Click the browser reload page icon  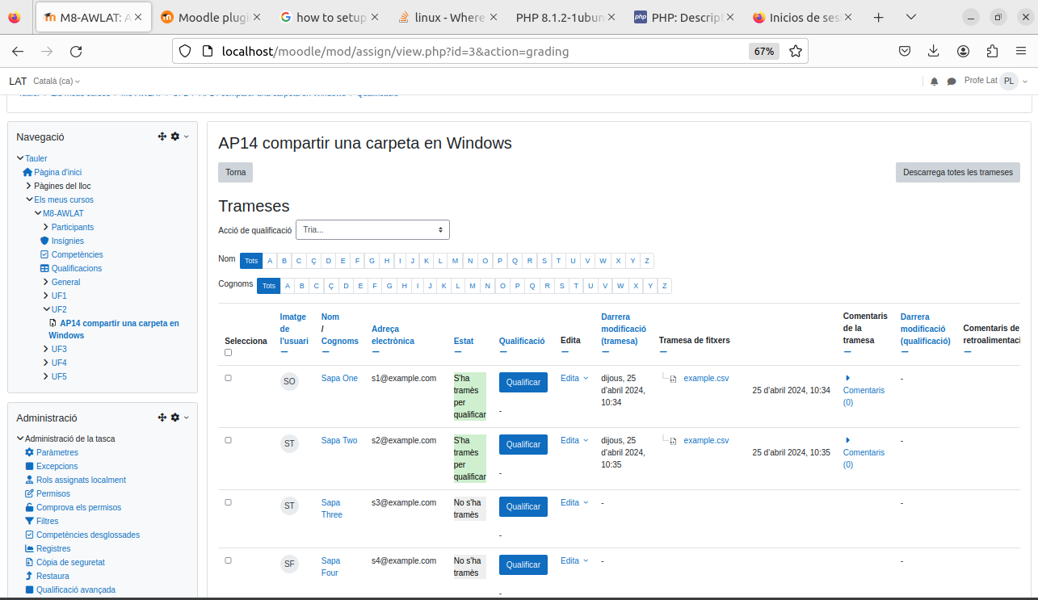coord(76,52)
